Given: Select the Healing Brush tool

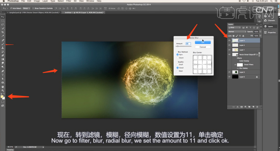Looking at the screenshot, I should 3,40.
